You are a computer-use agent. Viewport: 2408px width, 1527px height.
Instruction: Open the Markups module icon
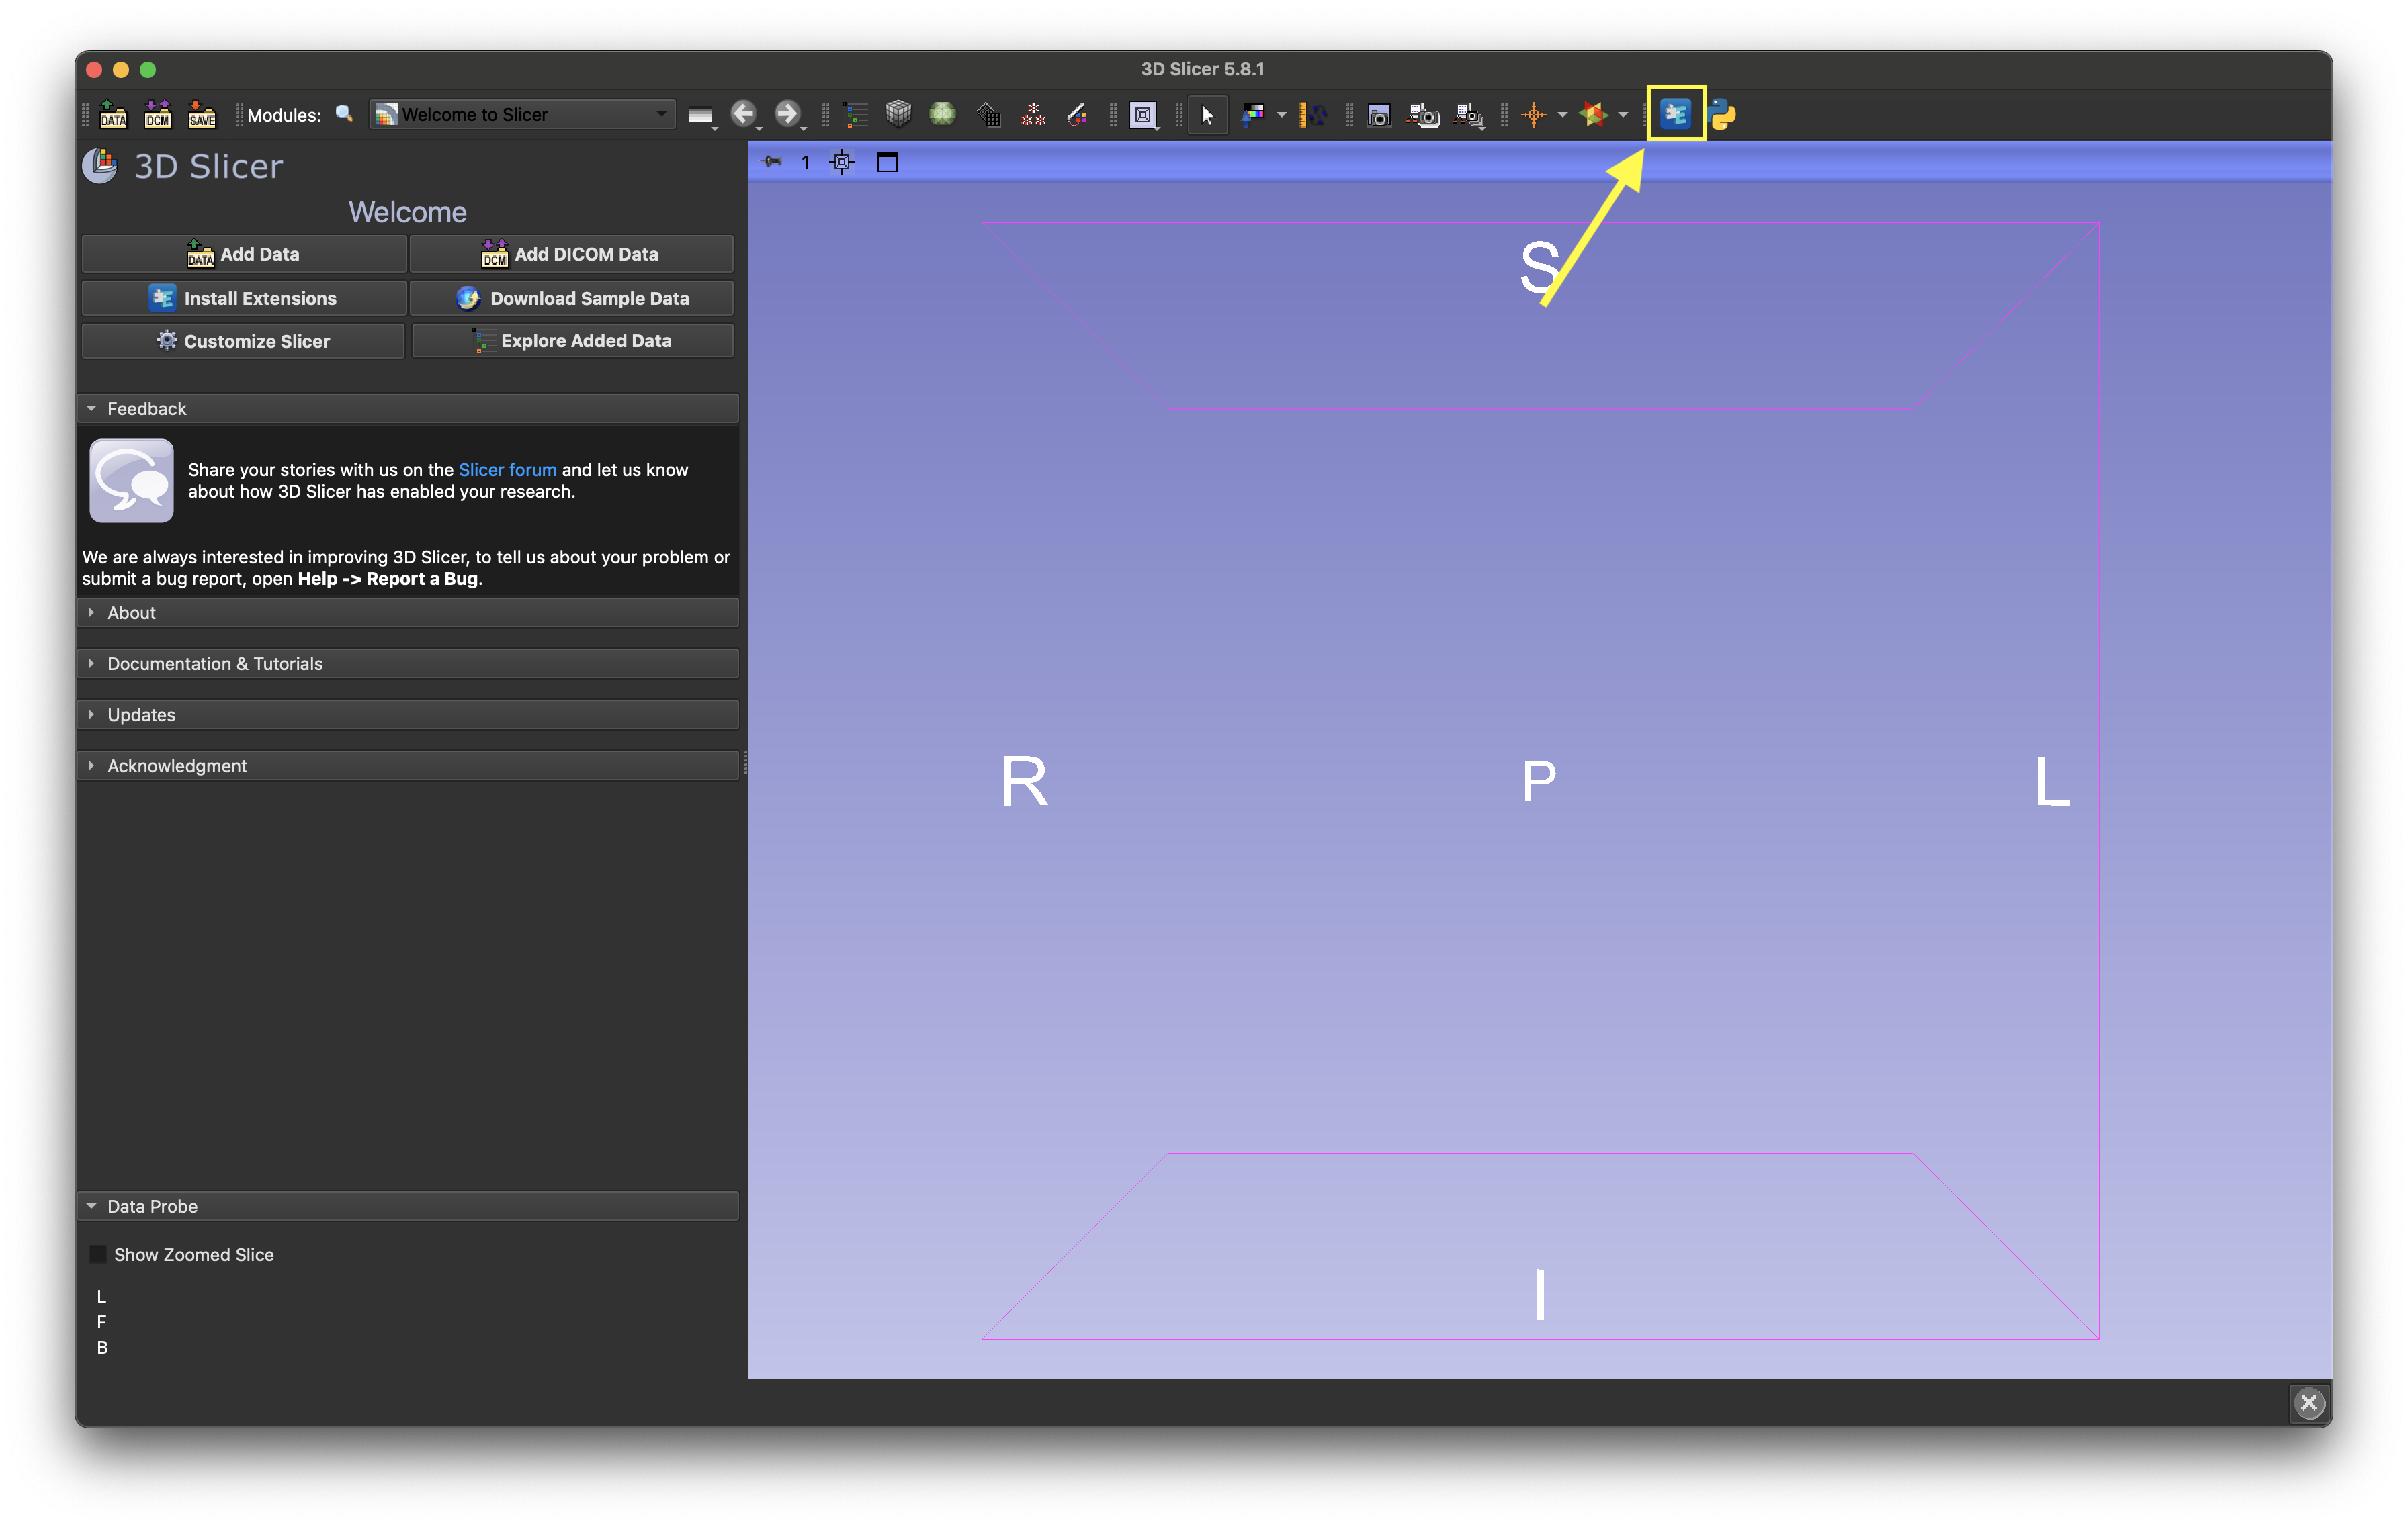click(1033, 114)
